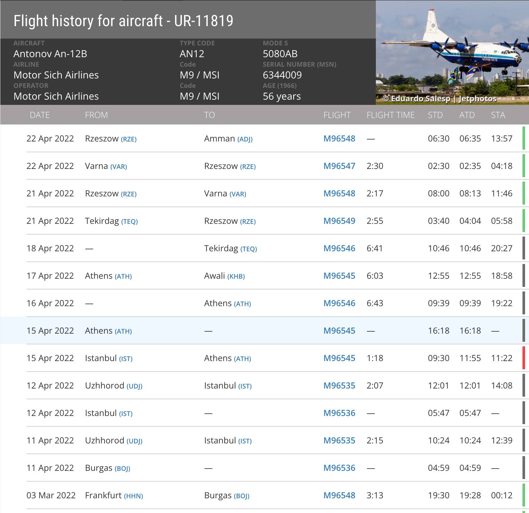Click flight number M96547 link

pyautogui.click(x=339, y=166)
